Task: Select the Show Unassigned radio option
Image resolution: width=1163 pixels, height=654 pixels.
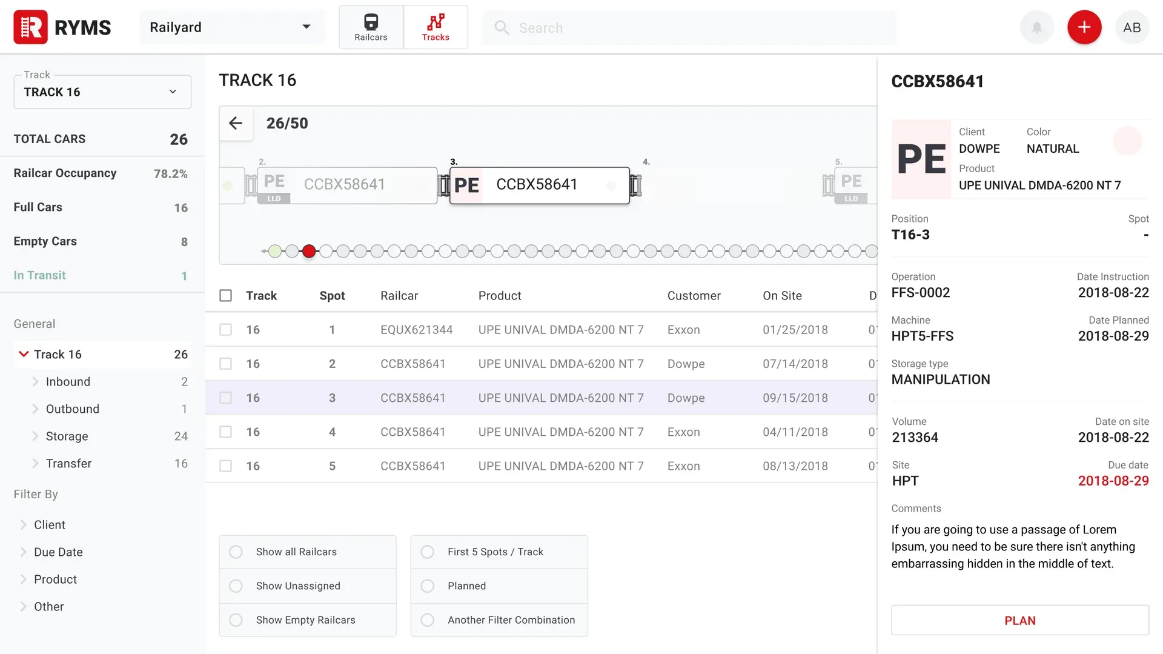Action: pyautogui.click(x=236, y=586)
